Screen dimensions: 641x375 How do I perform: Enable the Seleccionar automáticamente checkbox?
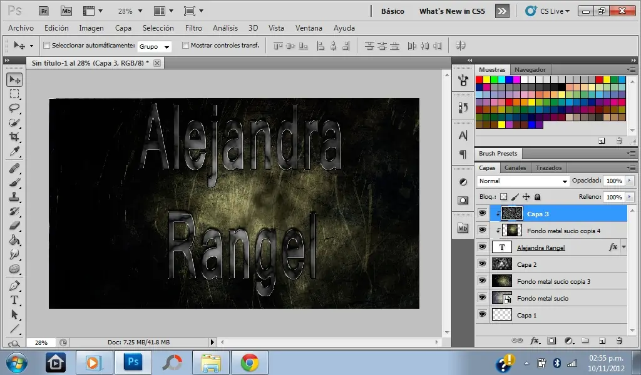click(x=46, y=45)
